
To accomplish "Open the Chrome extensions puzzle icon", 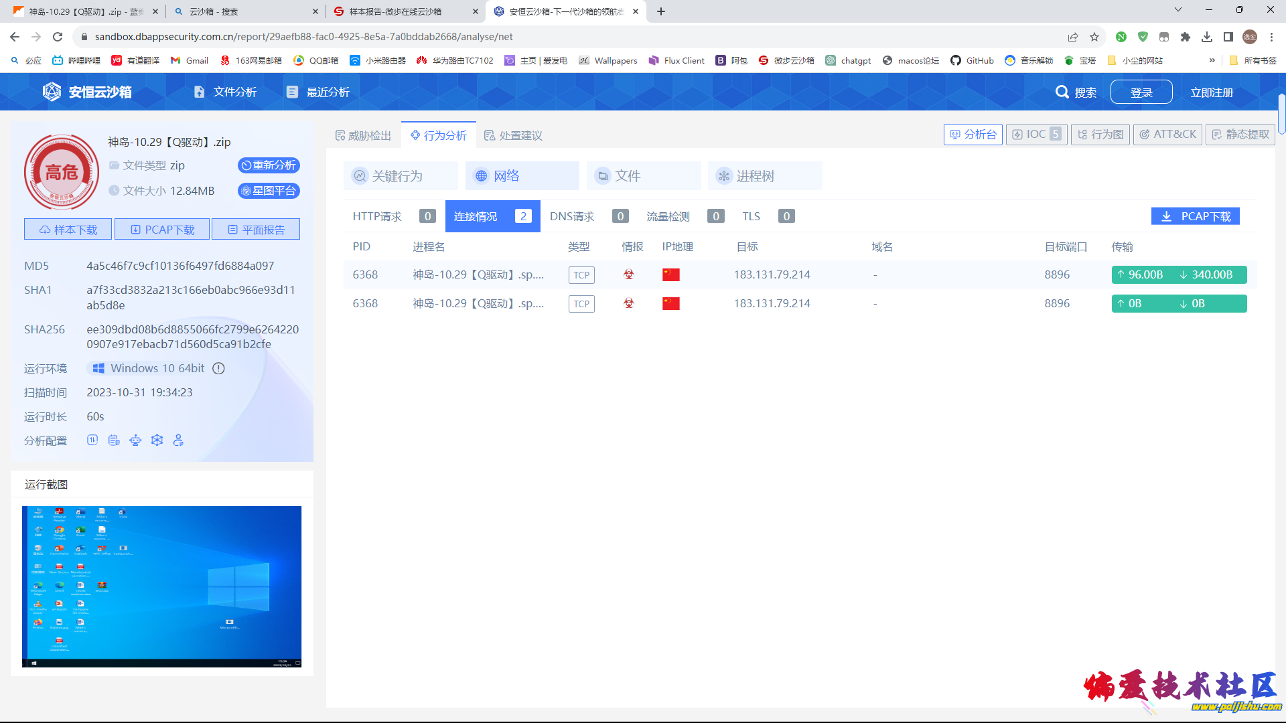I will (x=1186, y=37).
